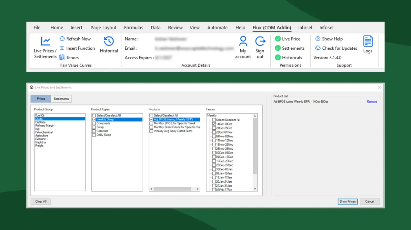Open the Tenors calendar icon
This screenshot has width=411, height=230.
62,57
